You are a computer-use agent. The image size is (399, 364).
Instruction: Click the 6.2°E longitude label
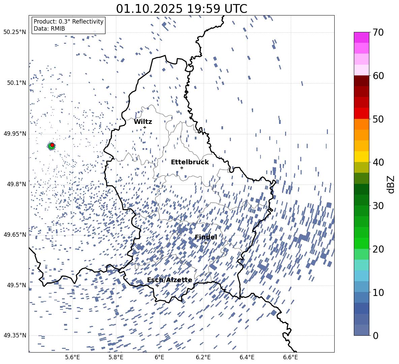[203, 357]
